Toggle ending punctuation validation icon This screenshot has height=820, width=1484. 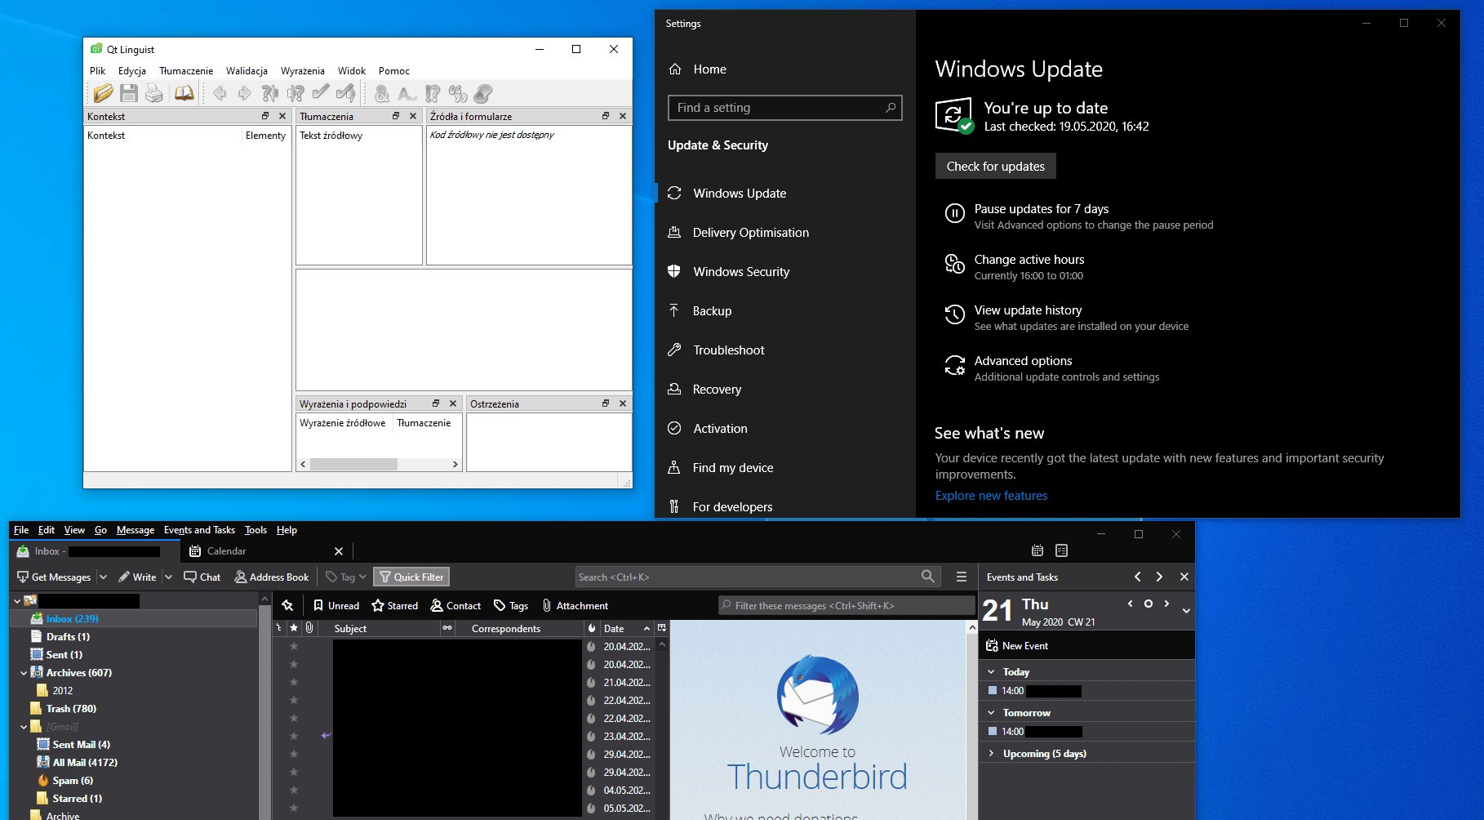tap(433, 93)
